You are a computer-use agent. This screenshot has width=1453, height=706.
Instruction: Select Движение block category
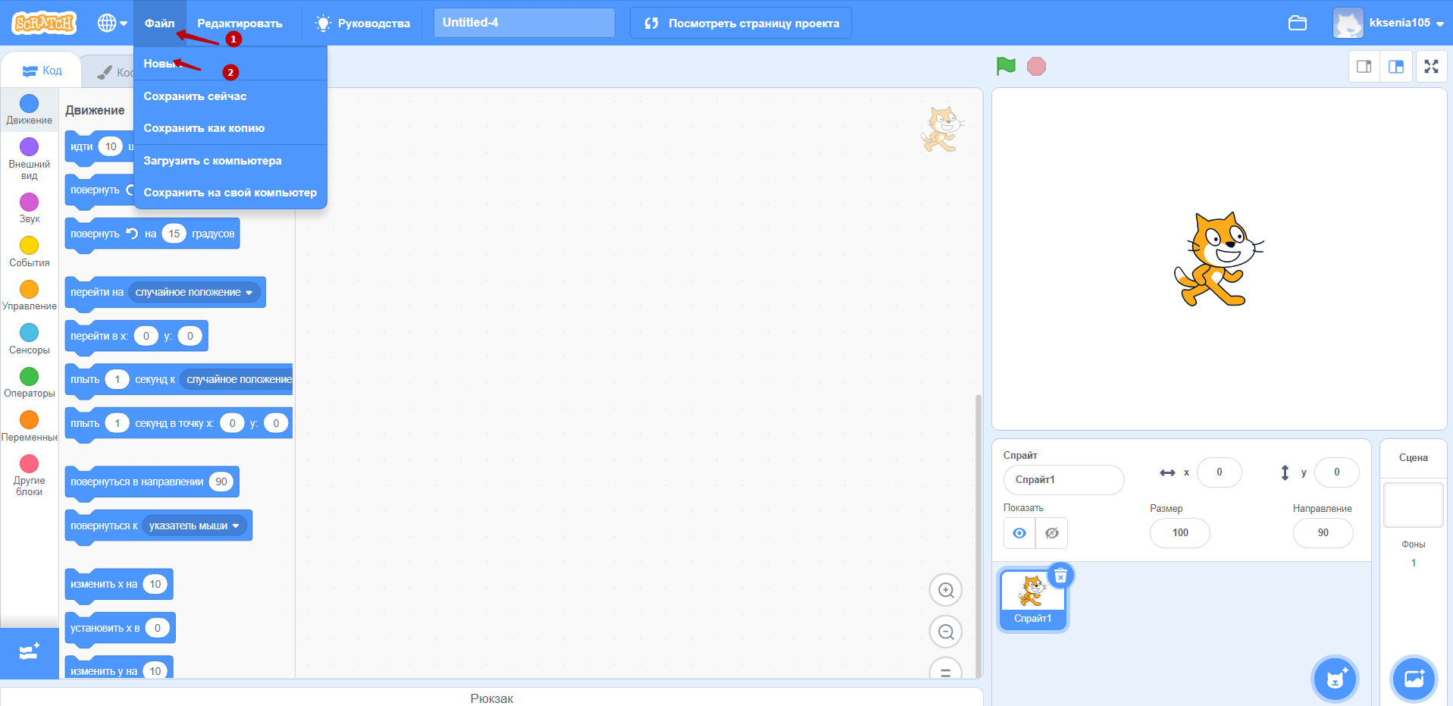pyautogui.click(x=29, y=110)
